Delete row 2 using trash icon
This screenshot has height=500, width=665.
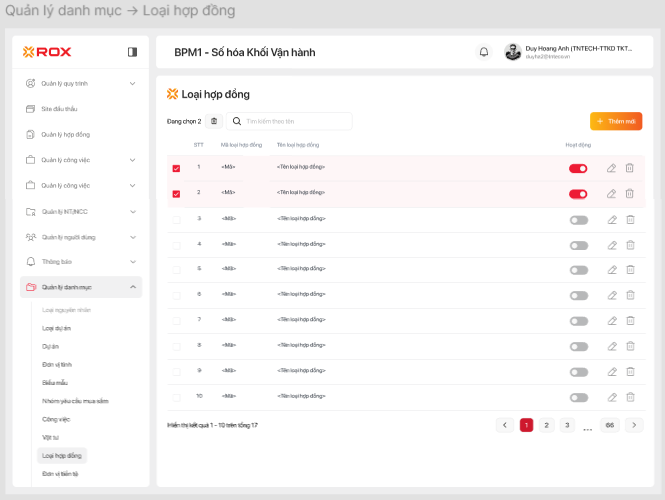[x=630, y=193]
